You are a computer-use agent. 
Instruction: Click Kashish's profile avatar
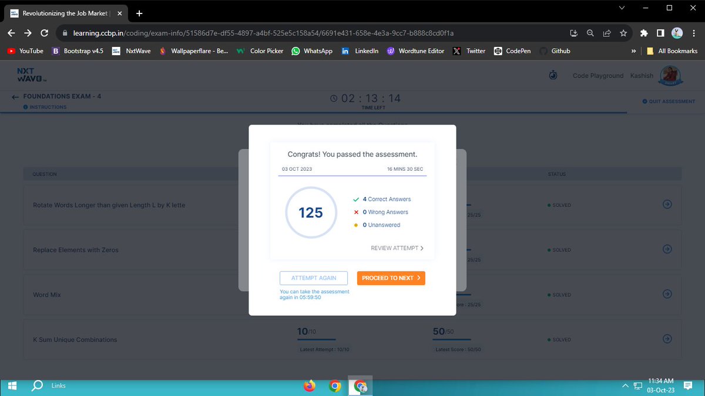(670, 75)
